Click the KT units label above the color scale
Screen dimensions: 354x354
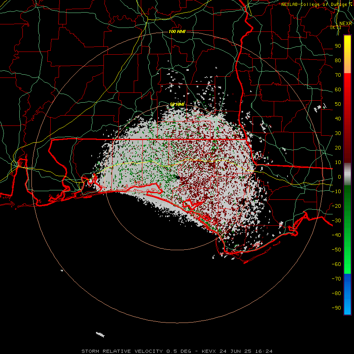pos(336,27)
